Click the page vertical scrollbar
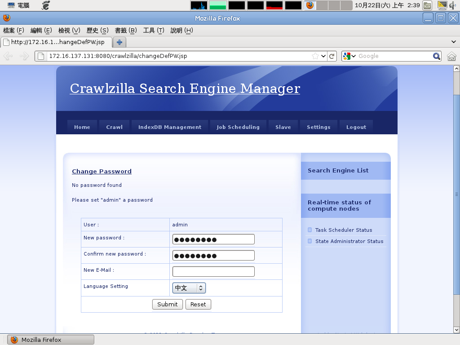Image resolution: width=460 pixels, height=345 pixels. (x=456, y=194)
